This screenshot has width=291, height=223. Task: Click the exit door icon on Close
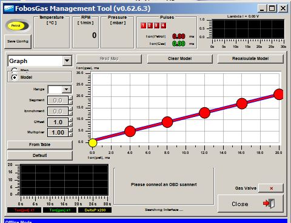(269, 204)
